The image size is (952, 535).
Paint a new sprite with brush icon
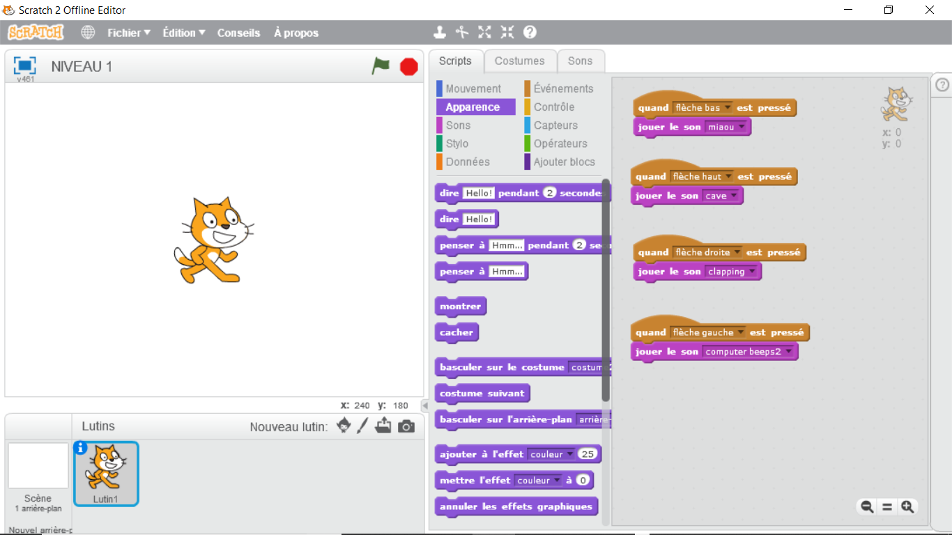(x=362, y=426)
